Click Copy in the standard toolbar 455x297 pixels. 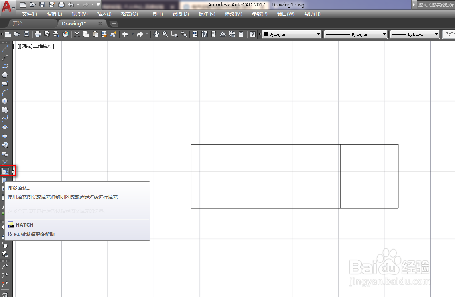(86, 34)
